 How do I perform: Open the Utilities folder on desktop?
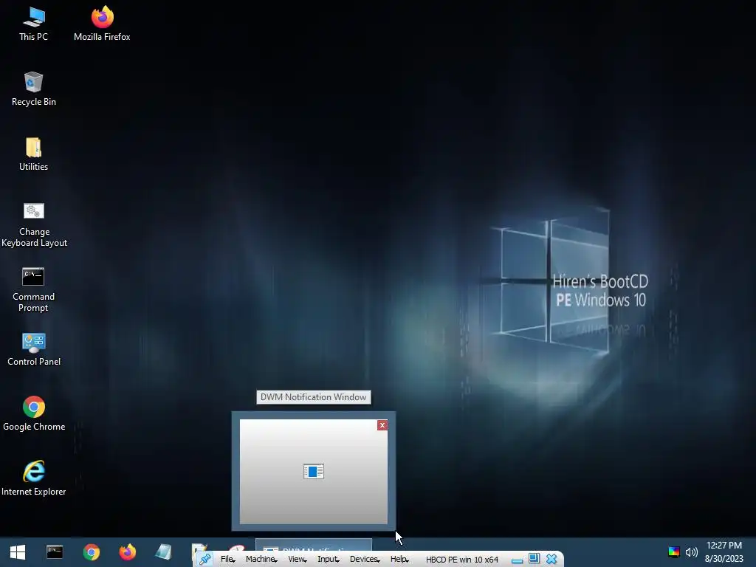click(33, 154)
